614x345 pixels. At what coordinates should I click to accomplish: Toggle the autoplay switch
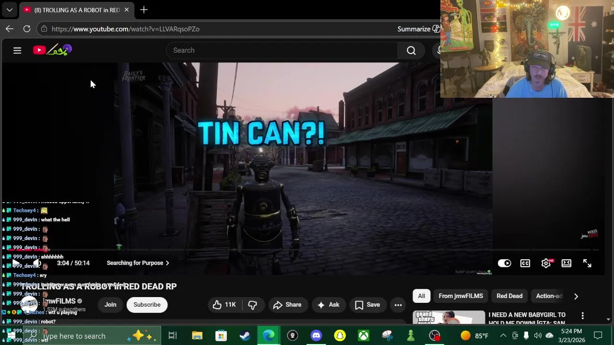coord(505,263)
